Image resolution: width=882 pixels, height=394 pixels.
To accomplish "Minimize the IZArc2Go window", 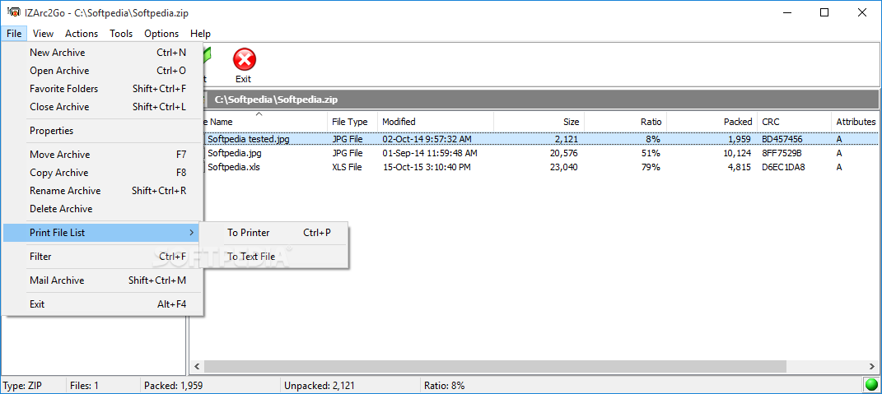I will pyautogui.click(x=787, y=13).
